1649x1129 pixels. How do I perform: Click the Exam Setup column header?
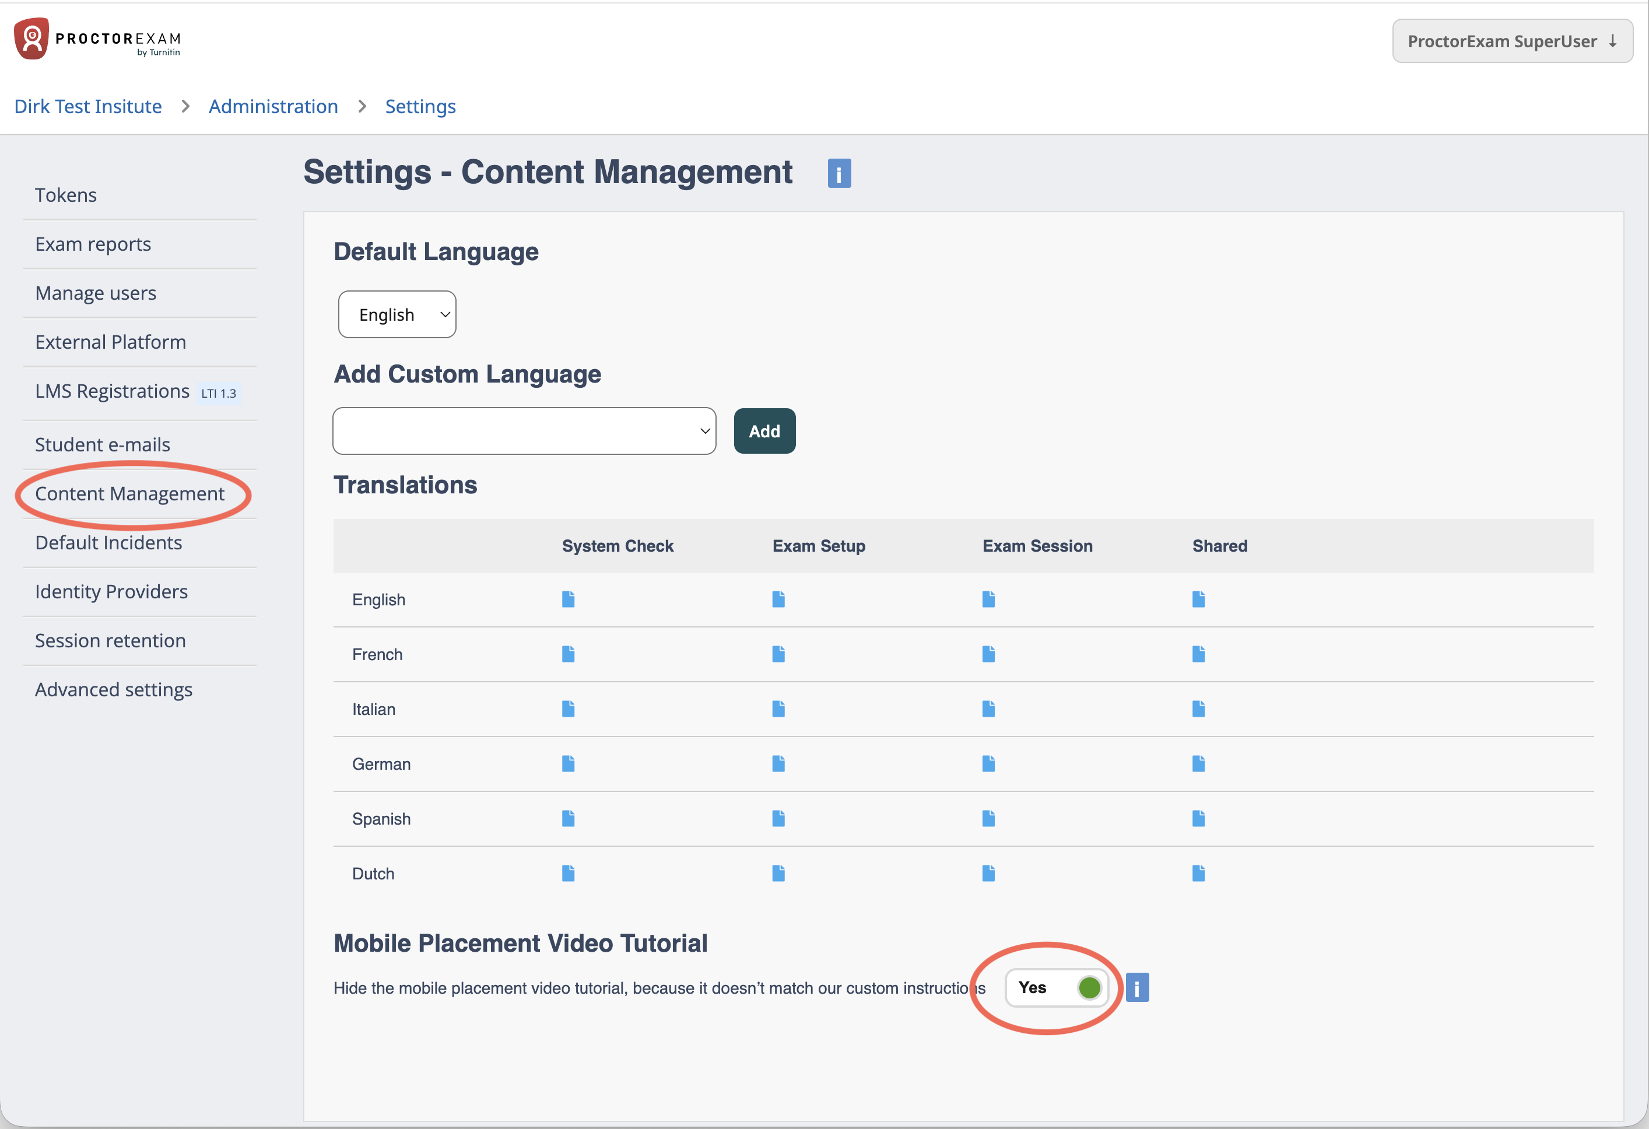pyautogui.click(x=819, y=546)
